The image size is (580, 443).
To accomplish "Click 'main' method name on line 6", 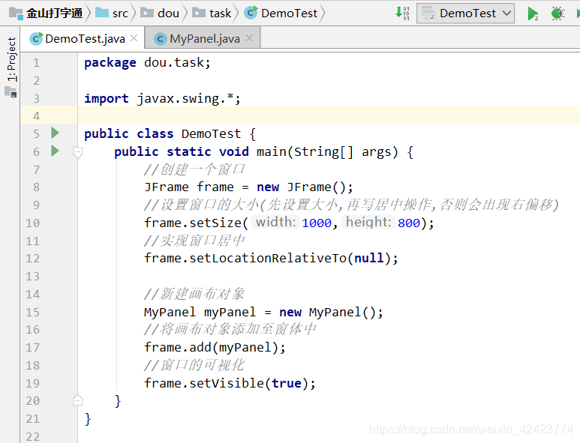I will [271, 152].
